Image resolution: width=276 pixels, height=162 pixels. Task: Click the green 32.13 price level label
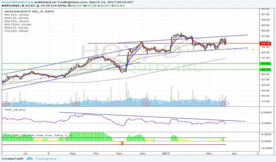[x=265, y=70]
